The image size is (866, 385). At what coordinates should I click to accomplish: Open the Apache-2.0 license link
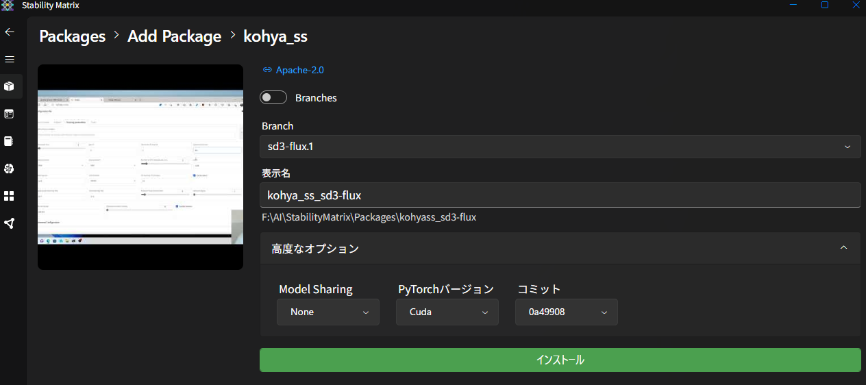tap(299, 70)
